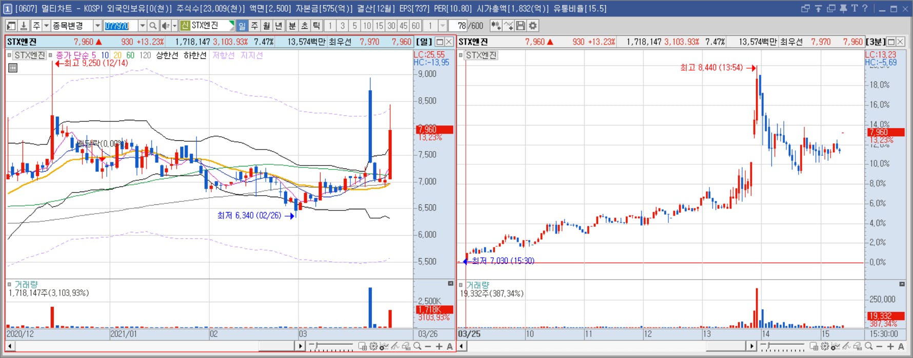Screen dimensions: 913x358
Task: Click the 거래량 volume indicator label
Action: pos(26,285)
